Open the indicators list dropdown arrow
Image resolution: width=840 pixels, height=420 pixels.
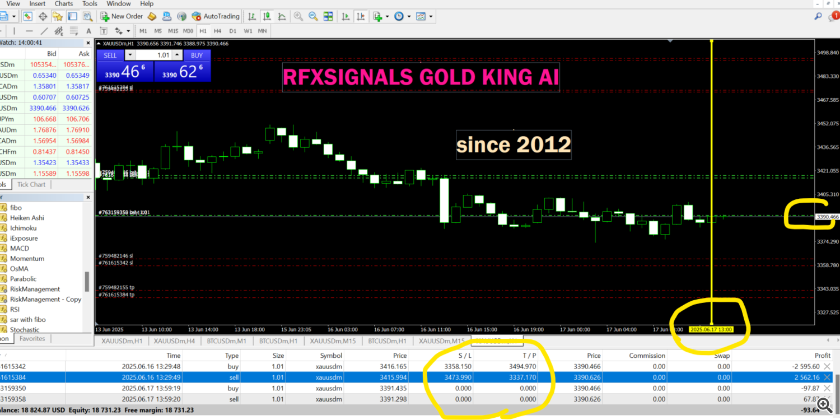pyautogui.click(x=387, y=16)
